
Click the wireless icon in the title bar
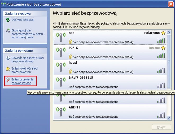click(3, 4)
